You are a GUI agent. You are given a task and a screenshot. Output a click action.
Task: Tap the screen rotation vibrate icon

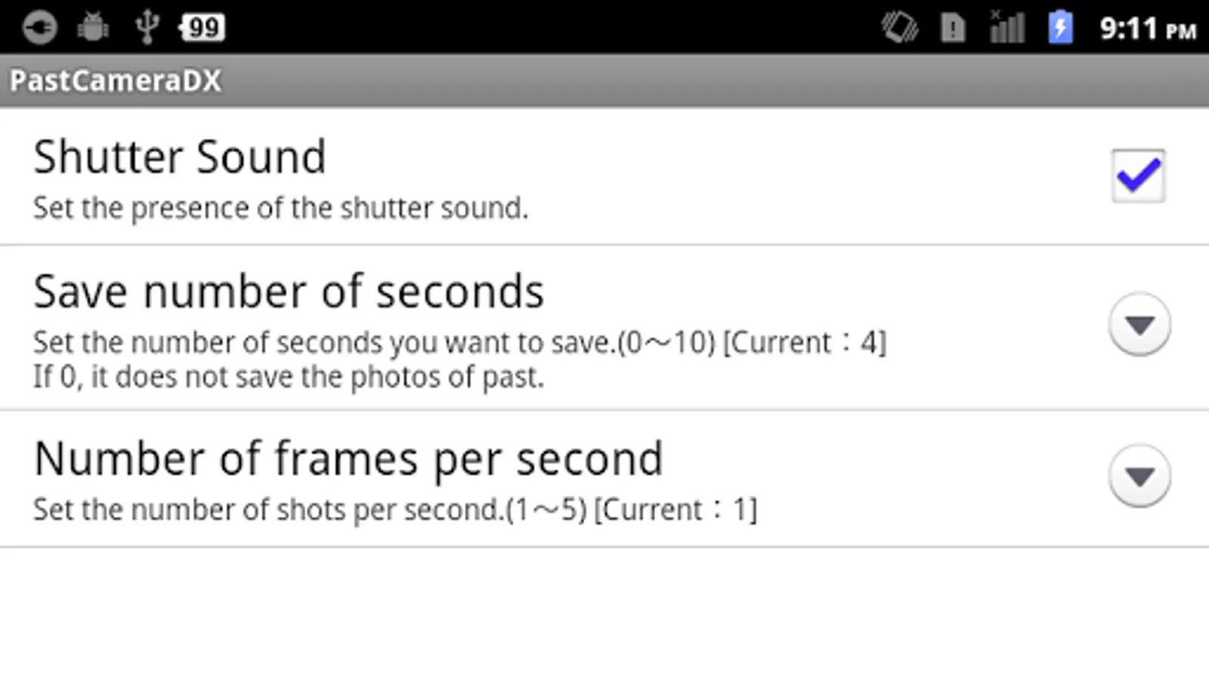point(899,28)
